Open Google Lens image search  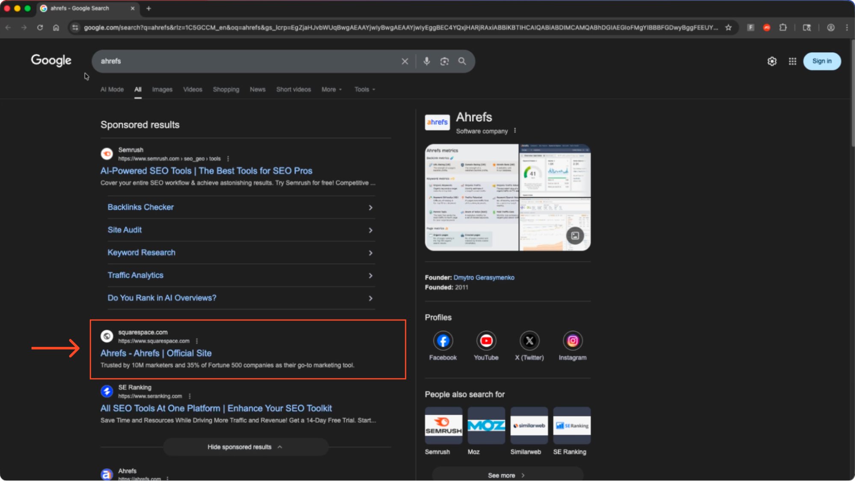point(444,61)
